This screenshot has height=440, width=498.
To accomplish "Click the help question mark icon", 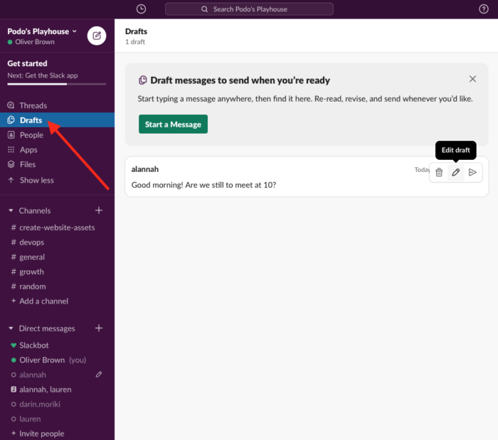I will (x=484, y=9).
